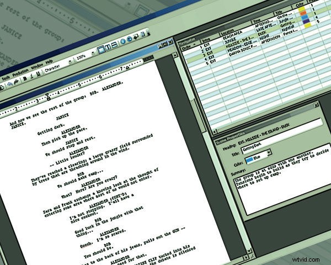Select the horizontal split view icon
The width and height of the screenshot is (331, 265).
(x=114, y=45)
